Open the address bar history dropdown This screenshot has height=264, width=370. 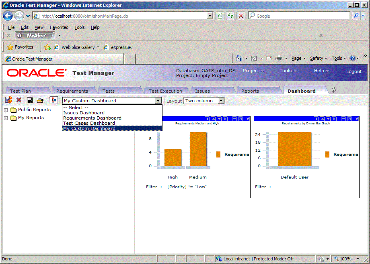tap(210, 16)
